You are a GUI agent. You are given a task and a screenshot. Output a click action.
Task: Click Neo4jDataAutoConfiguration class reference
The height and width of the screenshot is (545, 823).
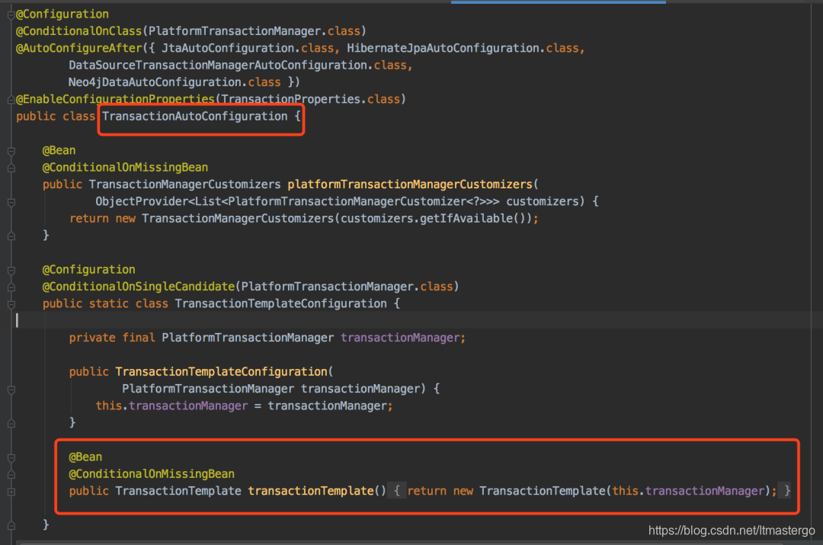[x=155, y=82]
